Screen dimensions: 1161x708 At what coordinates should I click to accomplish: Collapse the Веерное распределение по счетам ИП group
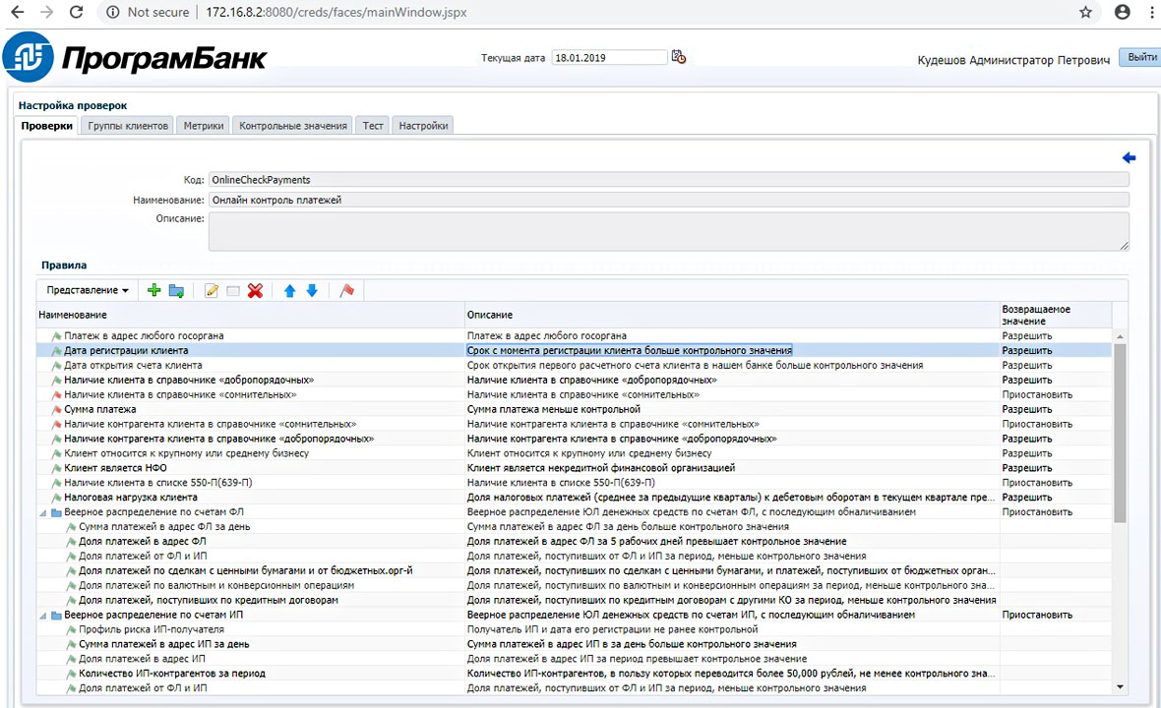coord(42,615)
